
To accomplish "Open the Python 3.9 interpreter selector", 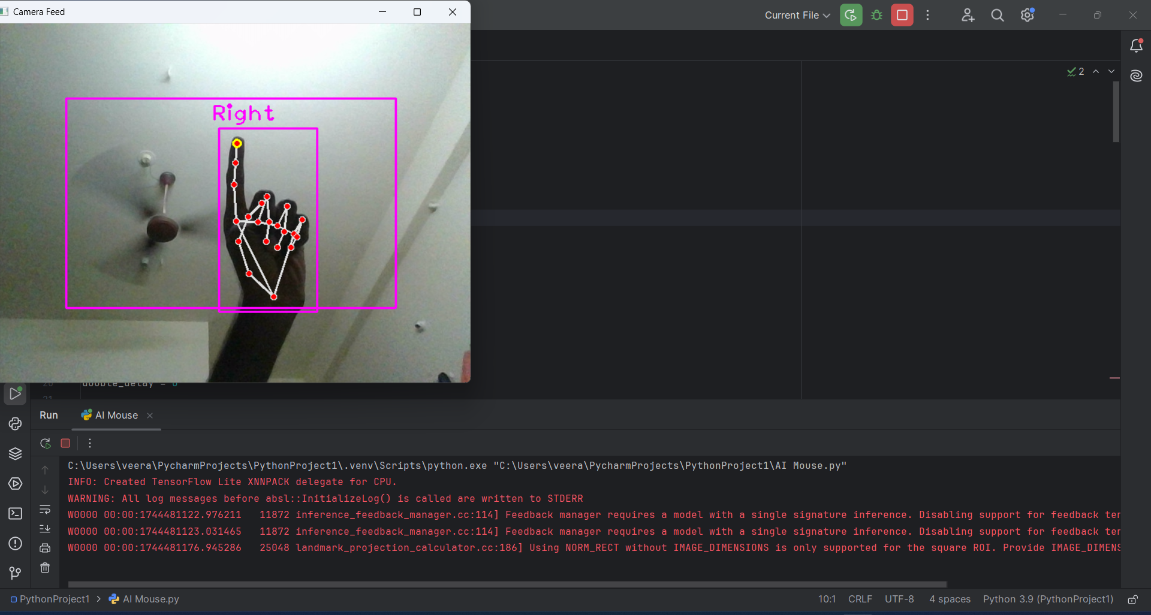I will [1047, 599].
